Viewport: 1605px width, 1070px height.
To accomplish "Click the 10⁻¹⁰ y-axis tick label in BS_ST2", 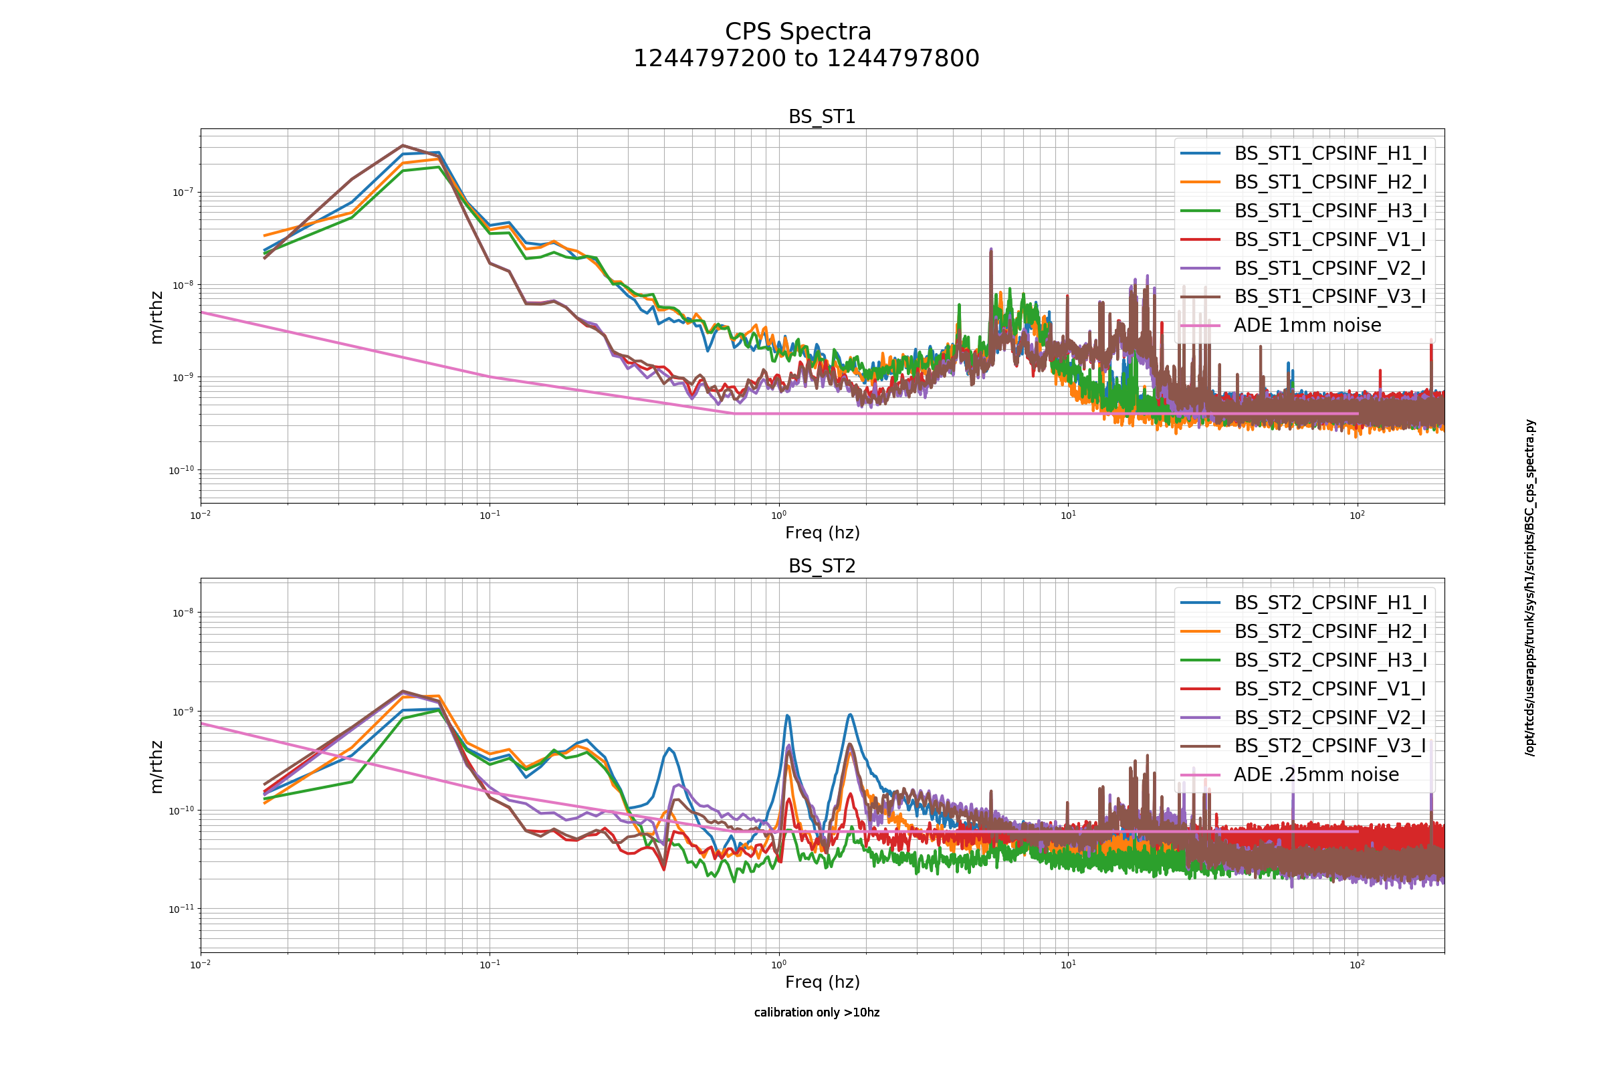I will (181, 811).
